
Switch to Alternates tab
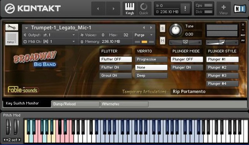click(x=124, y=104)
